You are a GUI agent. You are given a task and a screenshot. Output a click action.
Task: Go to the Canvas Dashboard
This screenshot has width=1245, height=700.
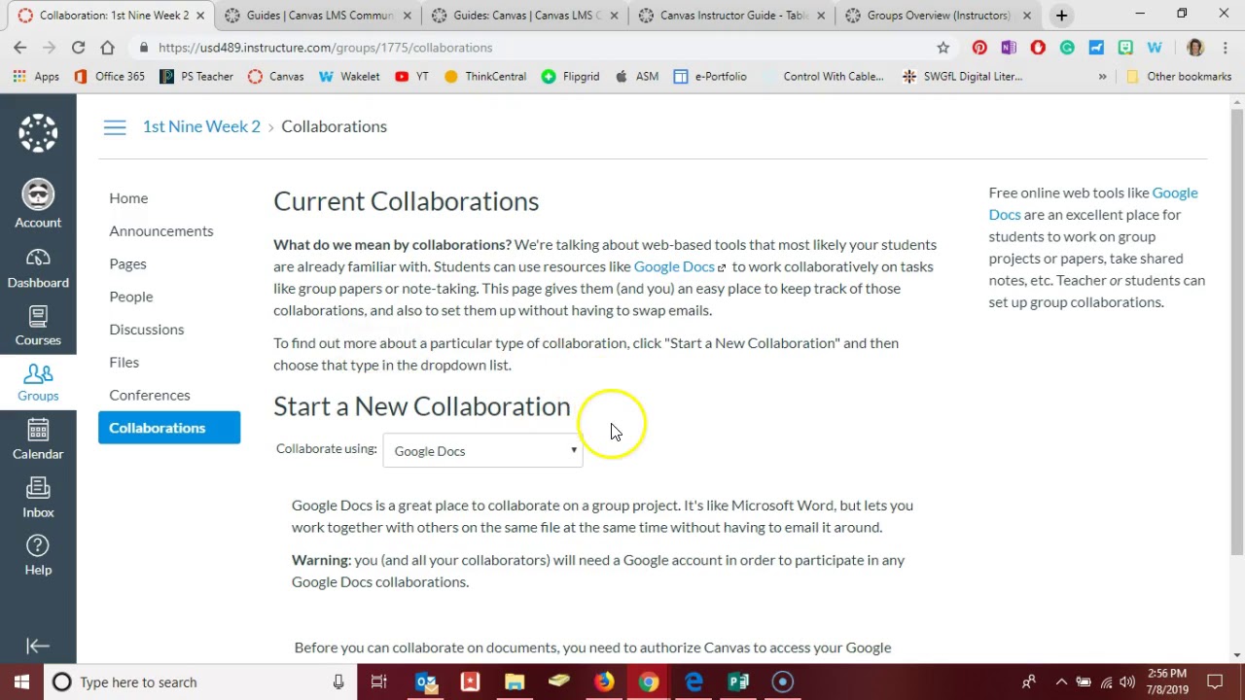(x=38, y=268)
